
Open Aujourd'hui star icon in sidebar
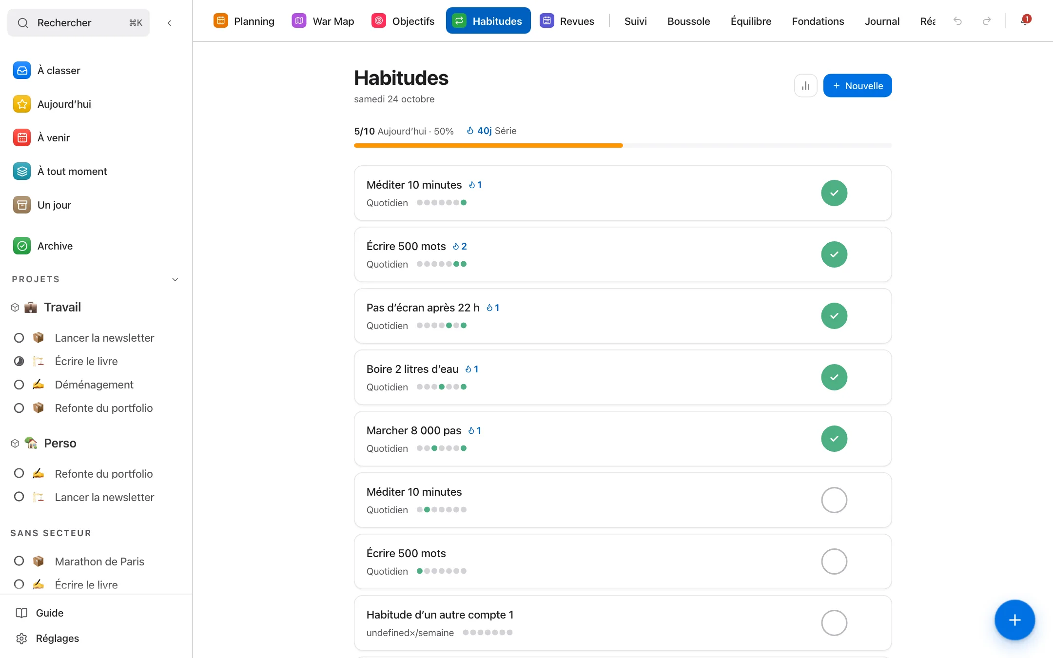click(x=22, y=104)
